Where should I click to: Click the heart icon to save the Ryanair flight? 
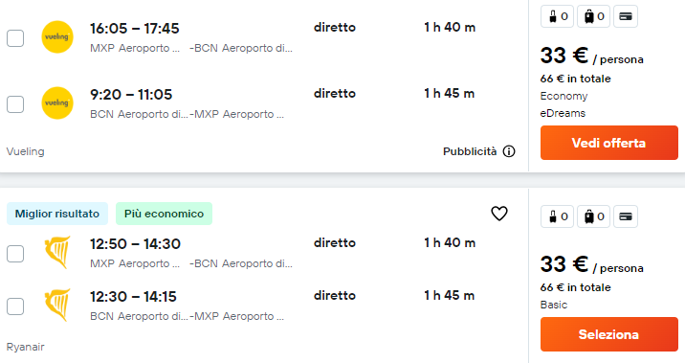tap(498, 214)
